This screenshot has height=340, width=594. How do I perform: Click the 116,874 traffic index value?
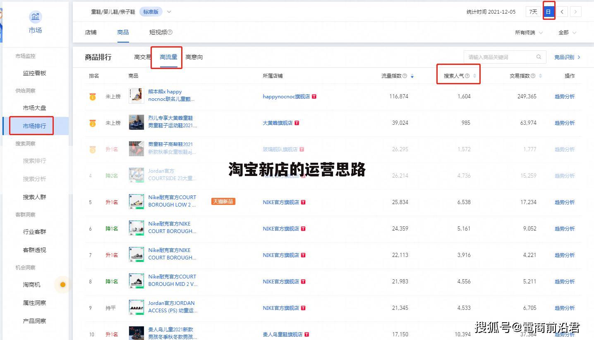[399, 96]
